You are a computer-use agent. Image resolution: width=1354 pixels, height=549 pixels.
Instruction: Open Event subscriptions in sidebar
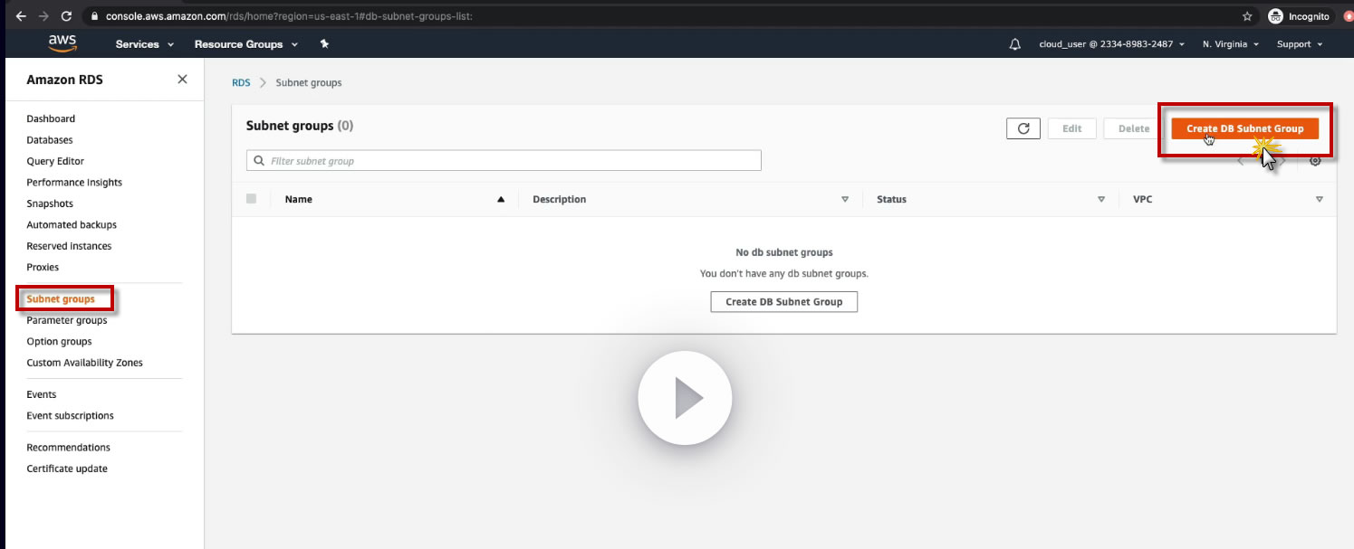(x=70, y=416)
